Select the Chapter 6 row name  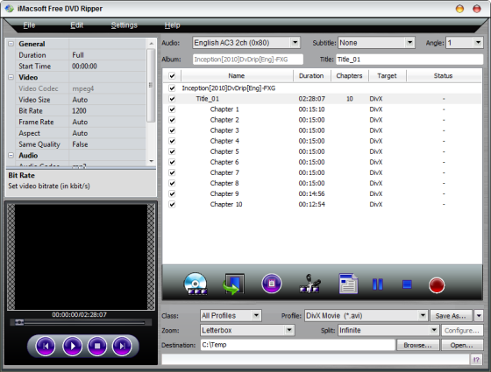click(x=224, y=162)
